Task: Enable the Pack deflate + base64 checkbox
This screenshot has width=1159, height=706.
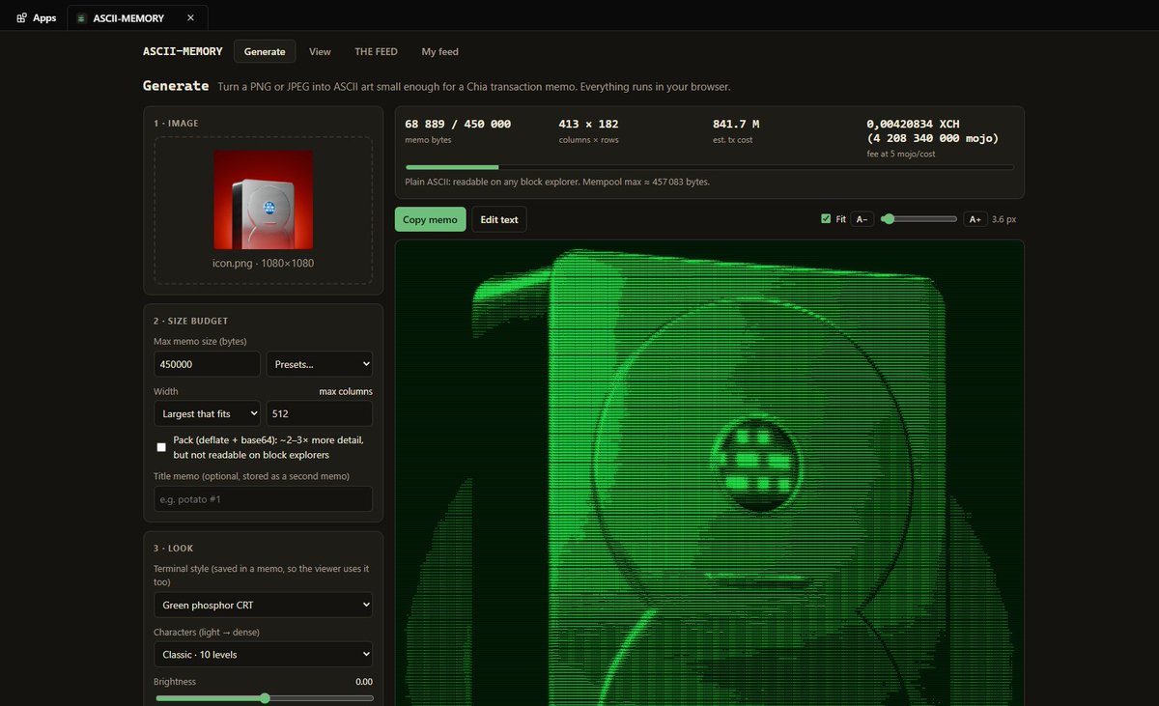Action: coord(161,447)
